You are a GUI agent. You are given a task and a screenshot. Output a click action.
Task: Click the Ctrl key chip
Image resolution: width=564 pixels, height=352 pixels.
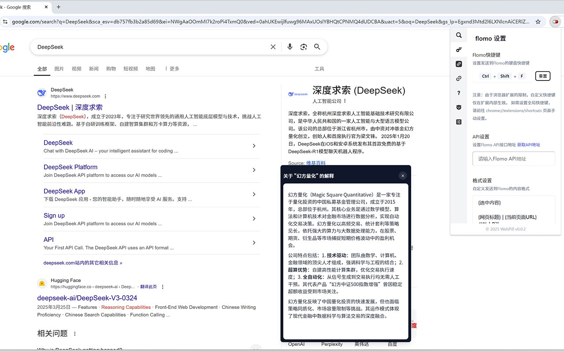(x=486, y=76)
